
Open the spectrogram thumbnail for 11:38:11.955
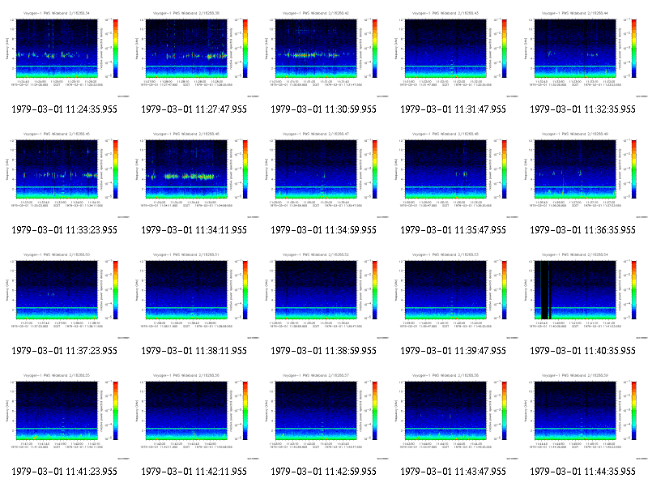(194, 295)
